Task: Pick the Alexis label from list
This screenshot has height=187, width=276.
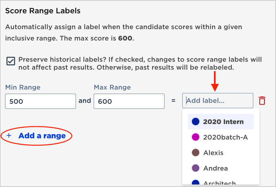Action: pos(221,153)
